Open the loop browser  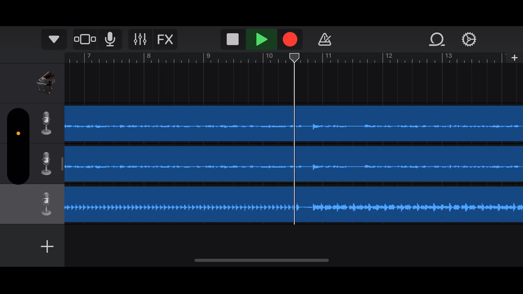click(x=436, y=39)
